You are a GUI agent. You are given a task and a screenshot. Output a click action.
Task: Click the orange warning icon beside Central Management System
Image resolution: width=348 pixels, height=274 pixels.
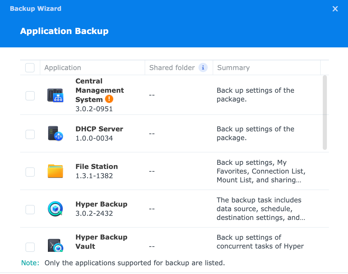tap(109, 99)
